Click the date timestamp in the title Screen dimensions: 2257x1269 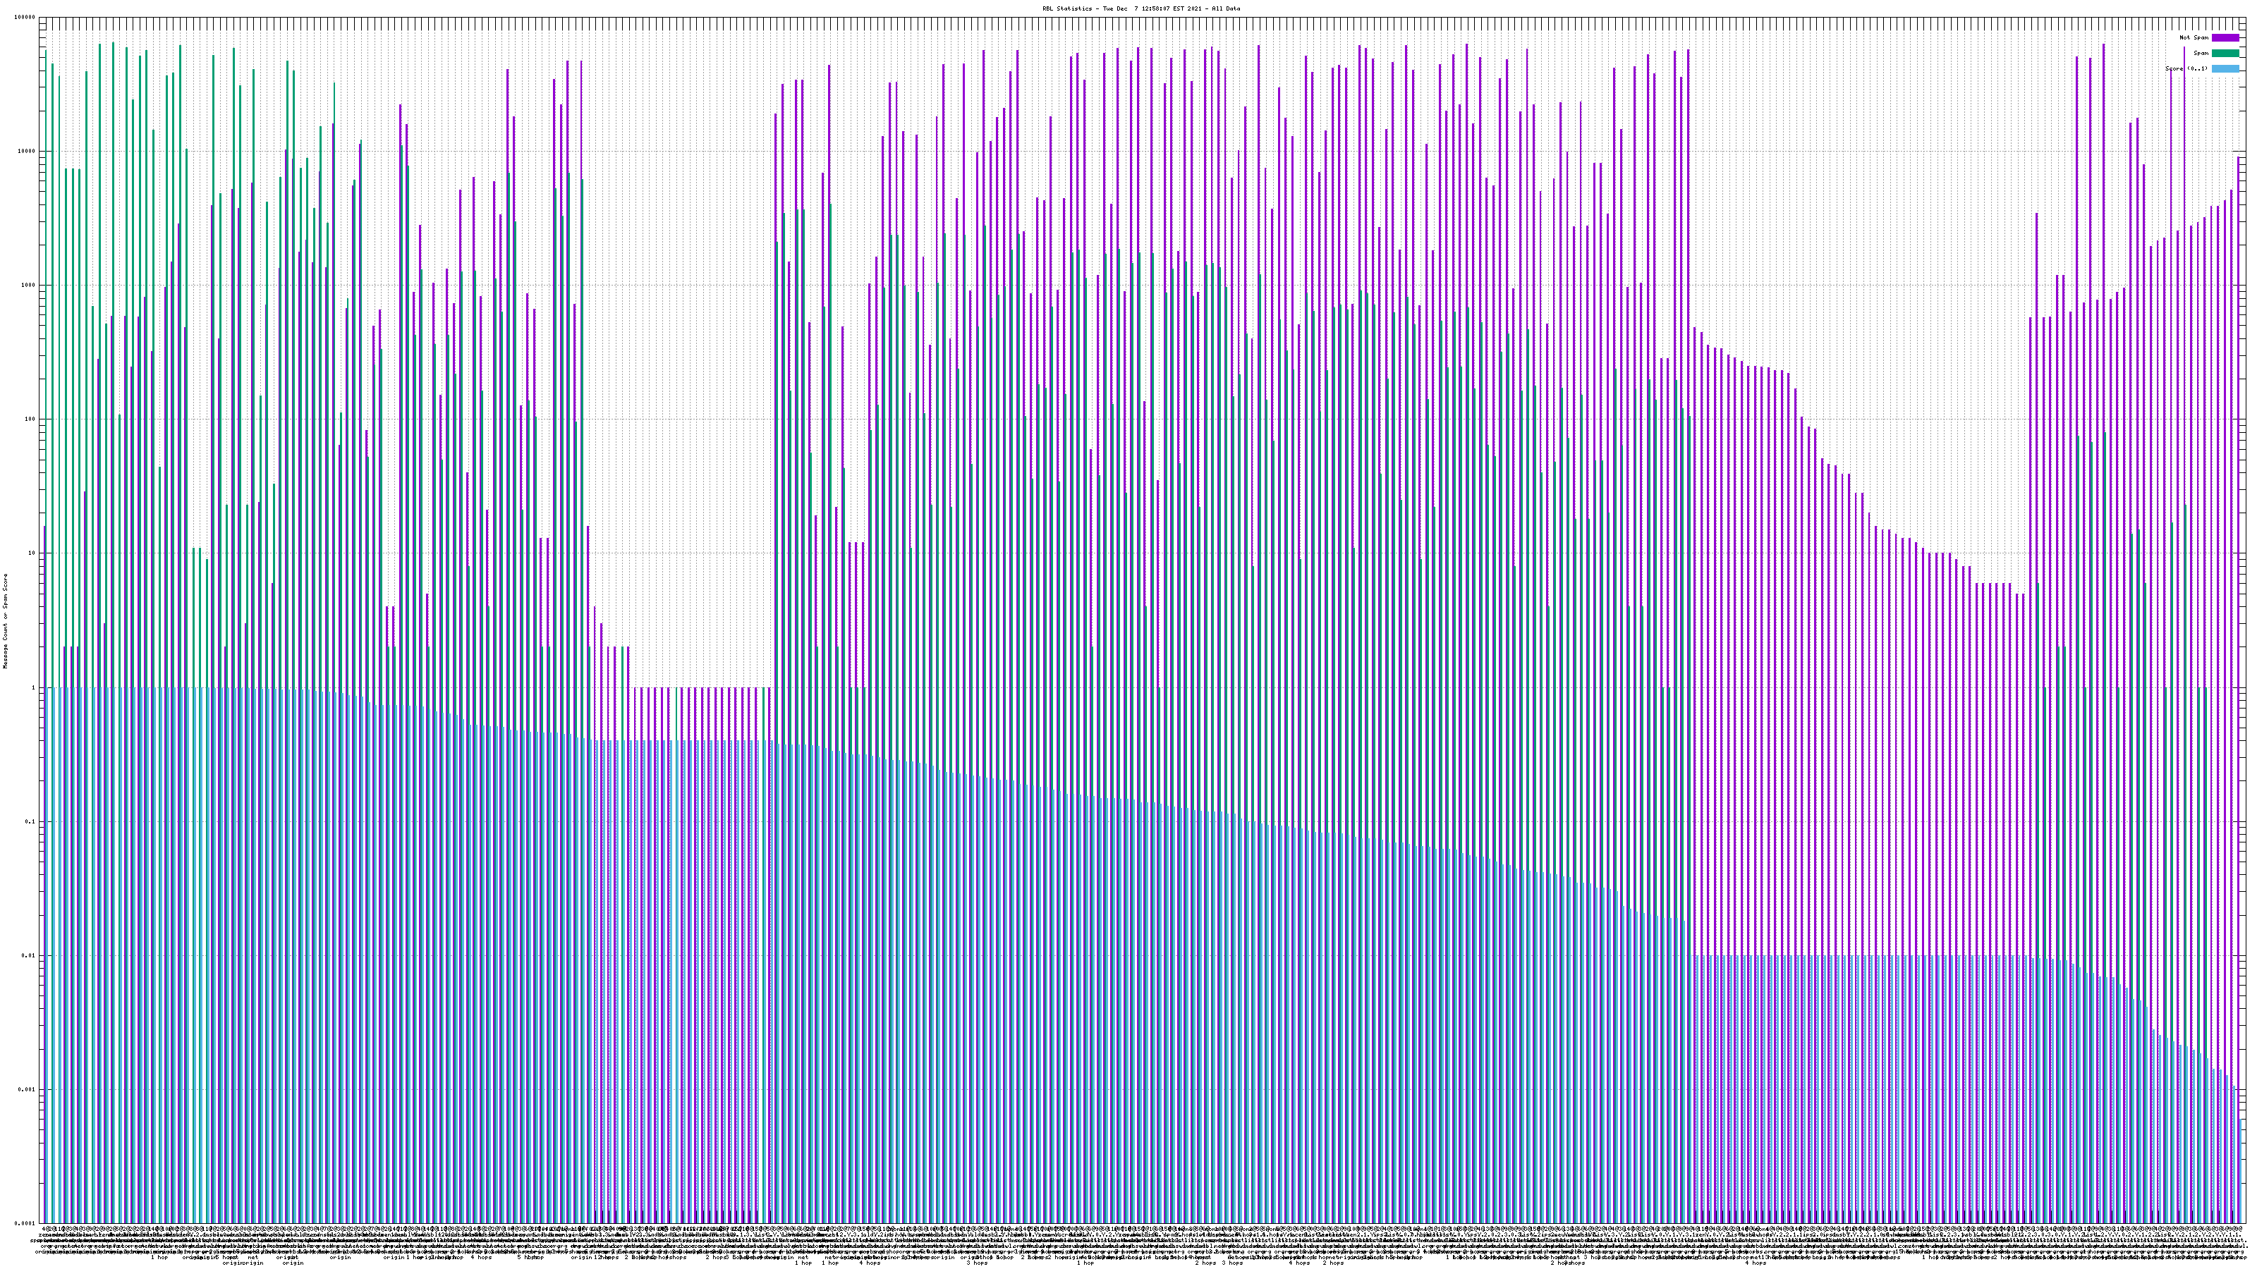click(1152, 8)
